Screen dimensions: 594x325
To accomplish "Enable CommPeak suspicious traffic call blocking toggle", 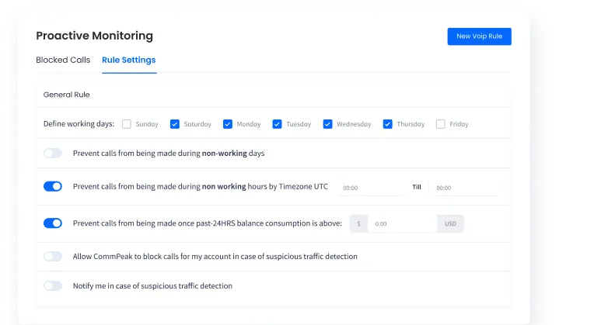I will (53, 256).
